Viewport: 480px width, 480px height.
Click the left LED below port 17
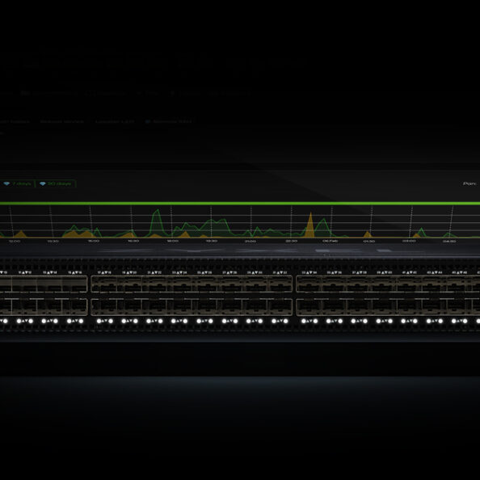[99, 321]
